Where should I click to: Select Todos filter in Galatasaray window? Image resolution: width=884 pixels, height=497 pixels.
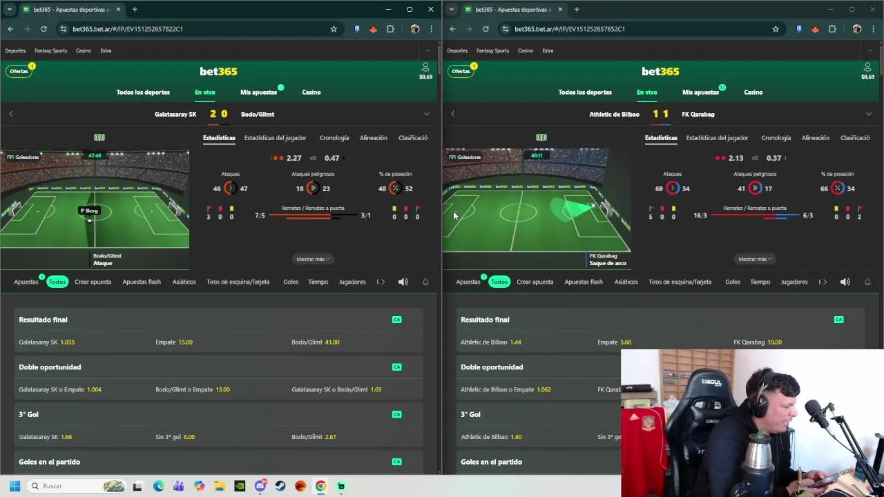[x=57, y=282]
